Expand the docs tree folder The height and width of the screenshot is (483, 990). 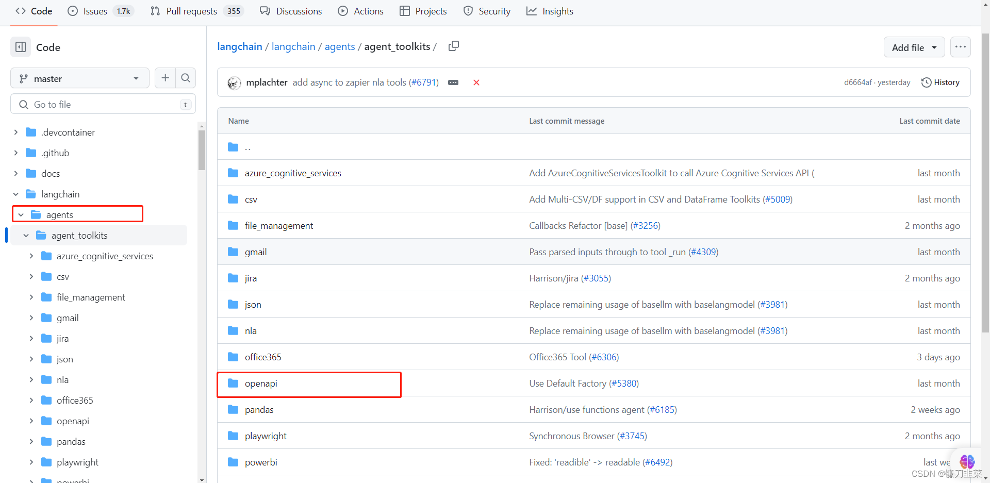coord(16,173)
